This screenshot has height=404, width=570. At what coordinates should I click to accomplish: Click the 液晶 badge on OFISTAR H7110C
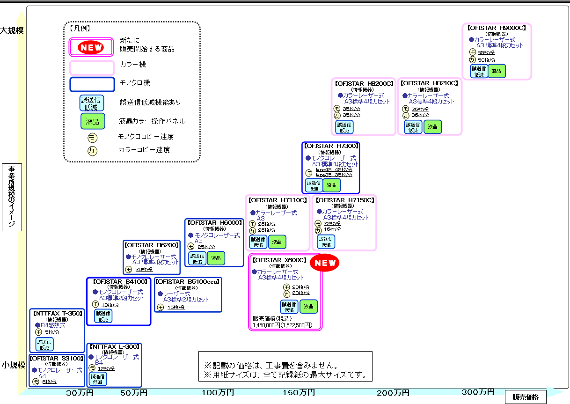click(277, 242)
